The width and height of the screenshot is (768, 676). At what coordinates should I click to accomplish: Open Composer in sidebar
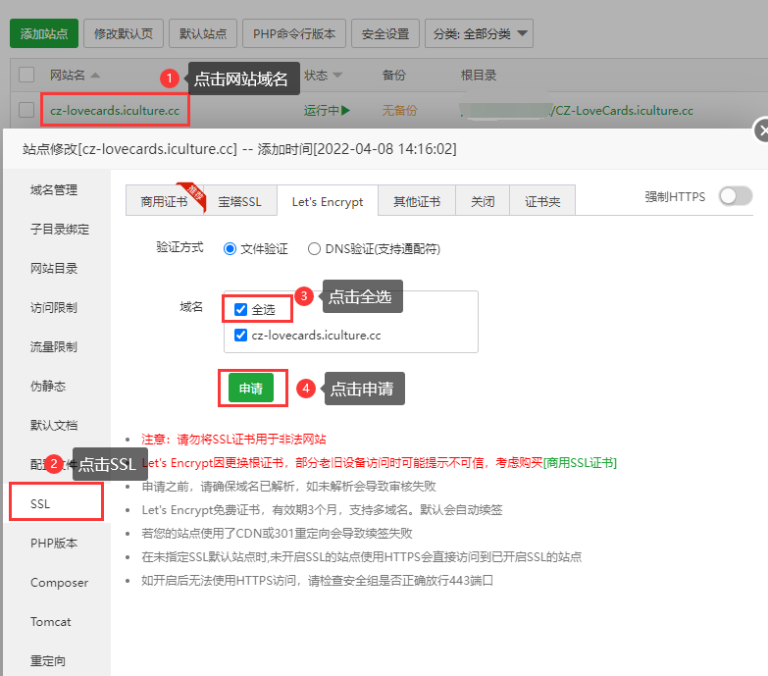[59, 583]
